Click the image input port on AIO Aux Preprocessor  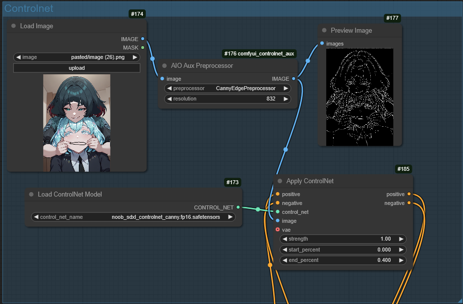point(162,79)
